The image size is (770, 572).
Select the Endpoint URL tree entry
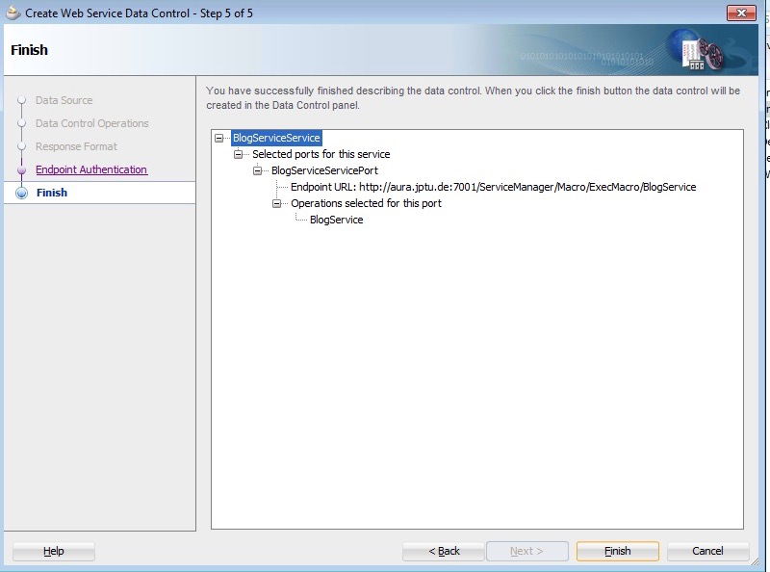coord(493,187)
